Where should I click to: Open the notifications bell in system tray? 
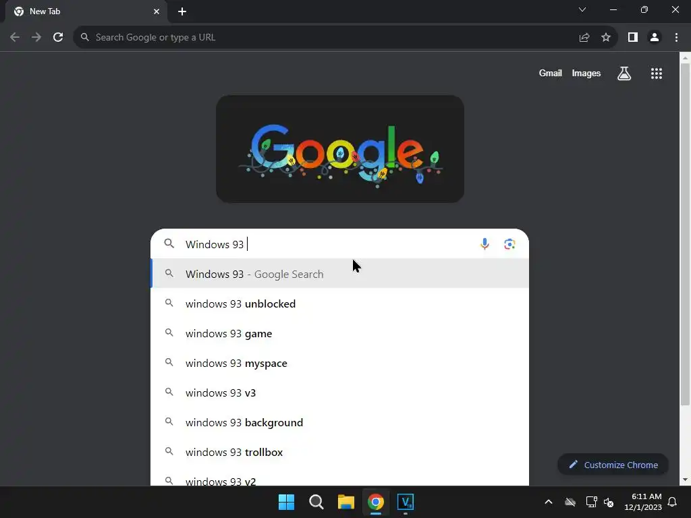click(x=672, y=502)
